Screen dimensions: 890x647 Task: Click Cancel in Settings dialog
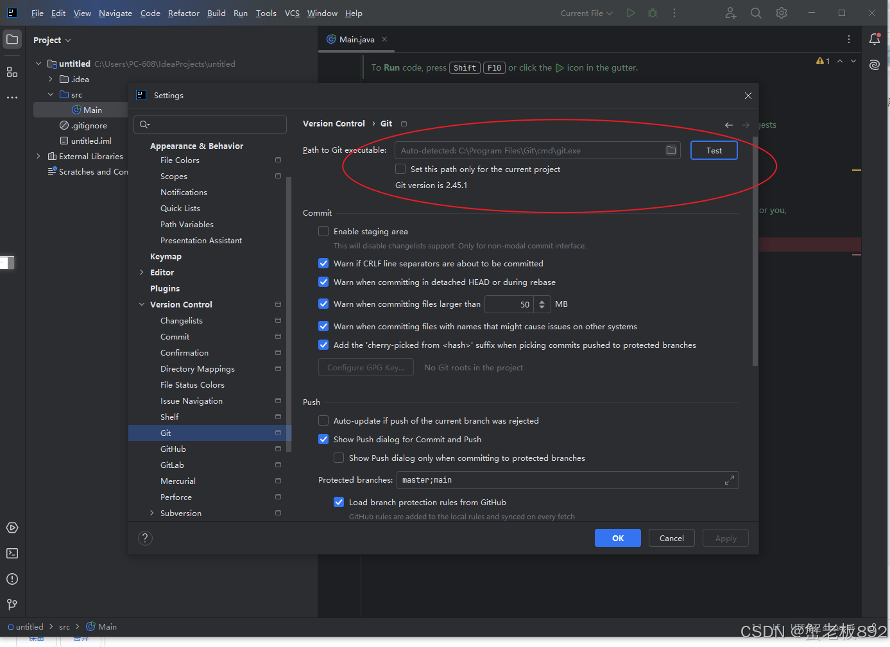[671, 538]
